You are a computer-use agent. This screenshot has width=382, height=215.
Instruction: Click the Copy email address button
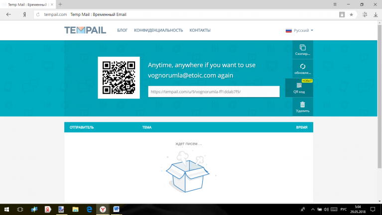tap(303, 50)
